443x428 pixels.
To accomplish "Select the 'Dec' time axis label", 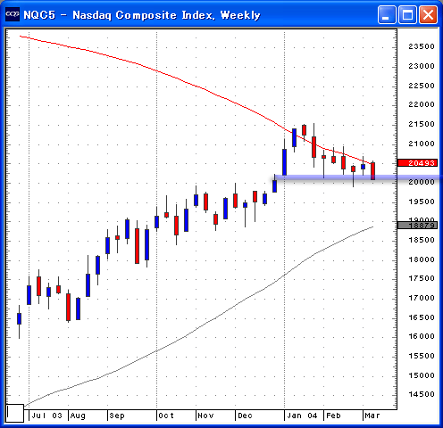I will point(245,416).
